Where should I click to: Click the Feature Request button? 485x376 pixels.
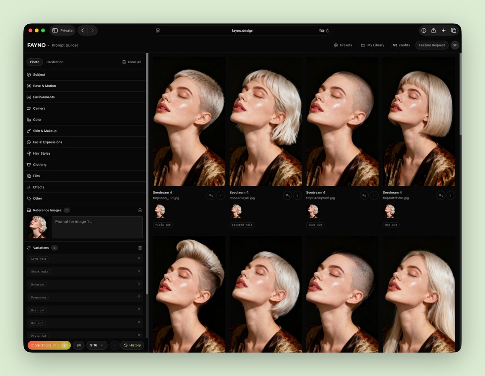click(x=432, y=45)
